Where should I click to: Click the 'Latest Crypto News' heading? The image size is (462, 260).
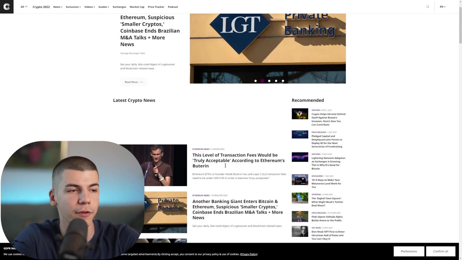(134, 100)
